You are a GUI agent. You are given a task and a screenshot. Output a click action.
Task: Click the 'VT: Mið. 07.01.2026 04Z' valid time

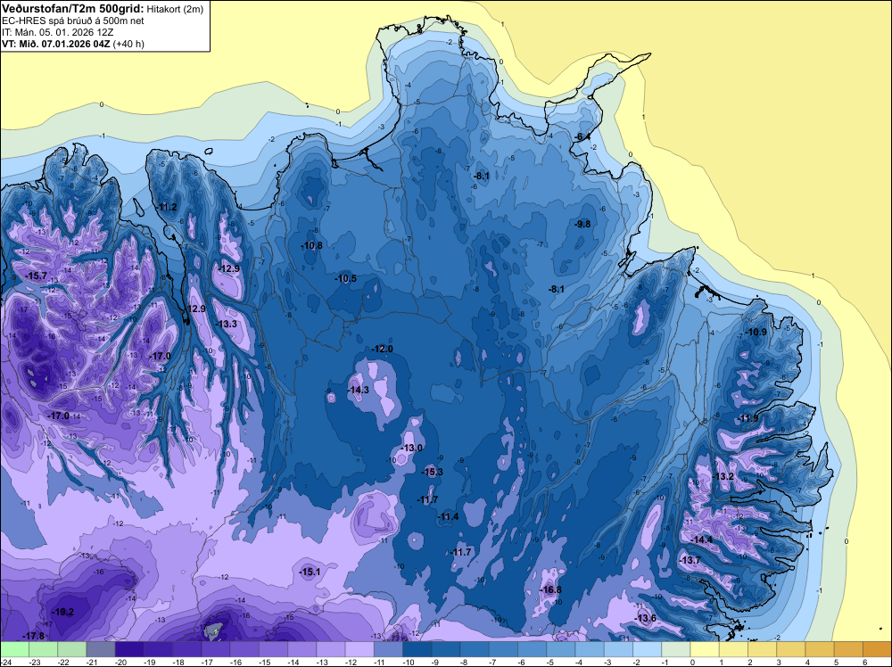[x=56, y=44]
